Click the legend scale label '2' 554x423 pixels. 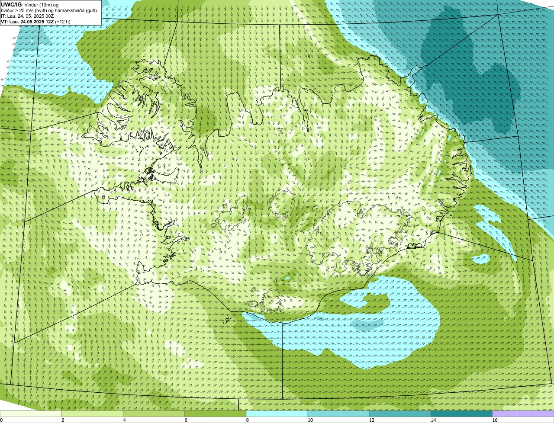[63, 420]
